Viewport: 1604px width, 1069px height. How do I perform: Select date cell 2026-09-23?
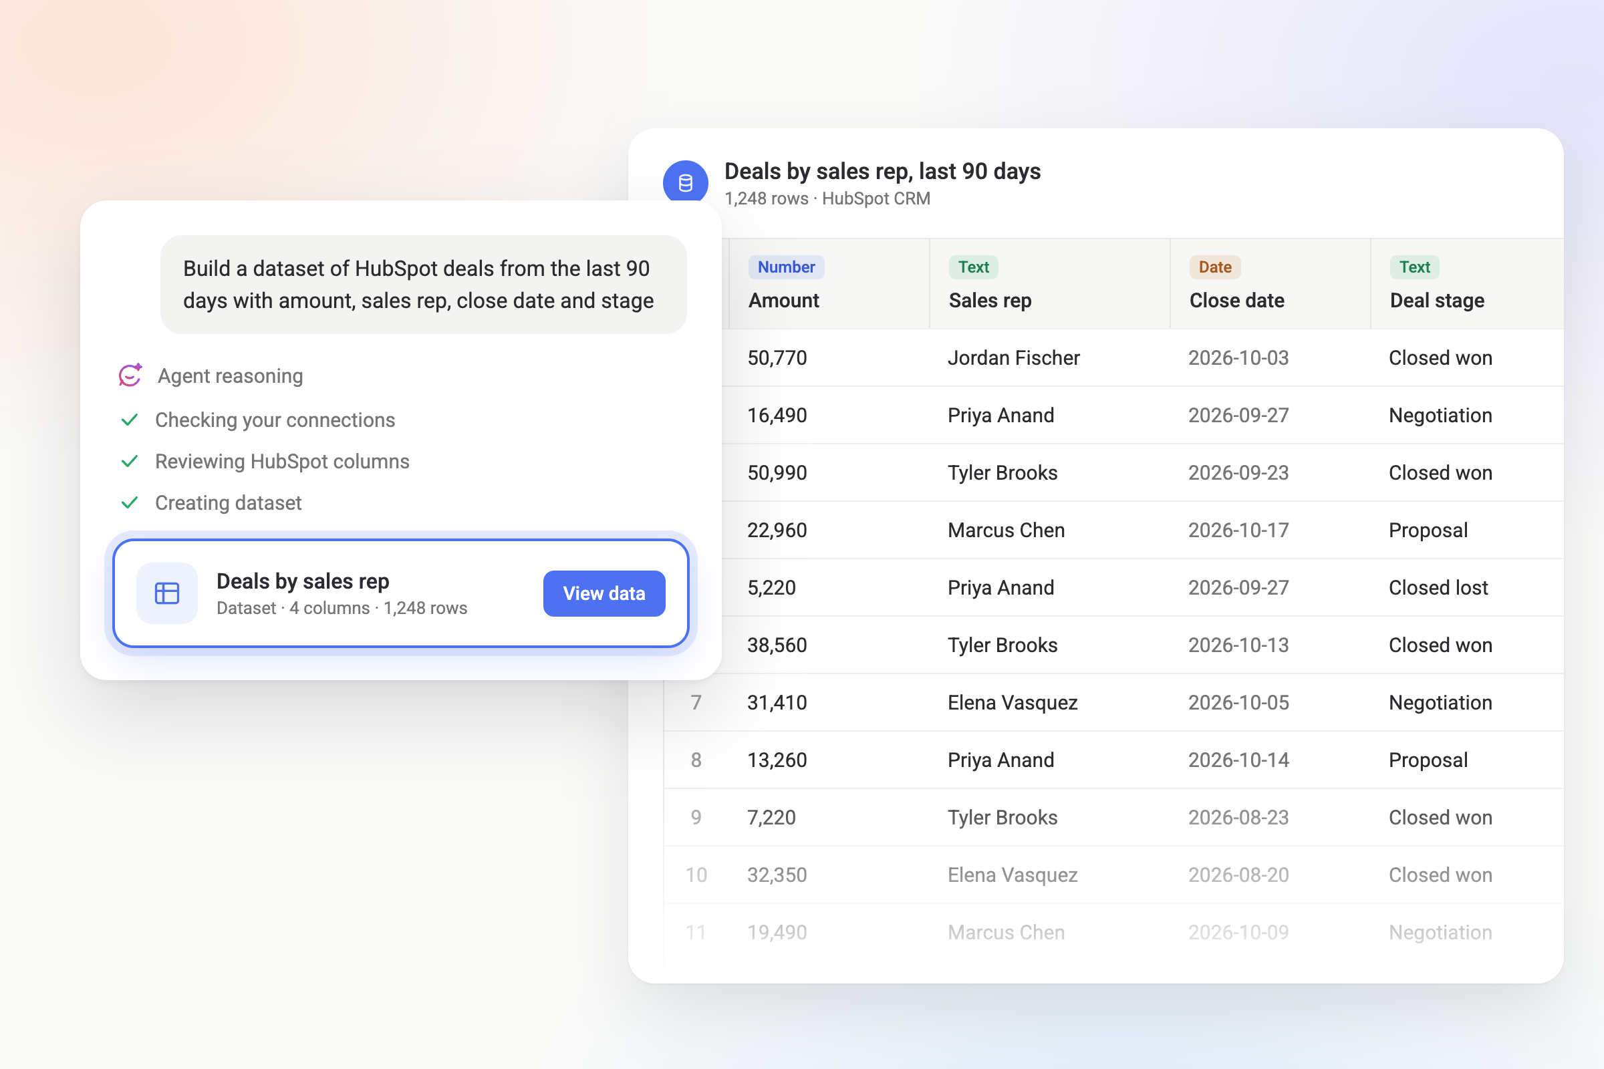(1238, 472)
